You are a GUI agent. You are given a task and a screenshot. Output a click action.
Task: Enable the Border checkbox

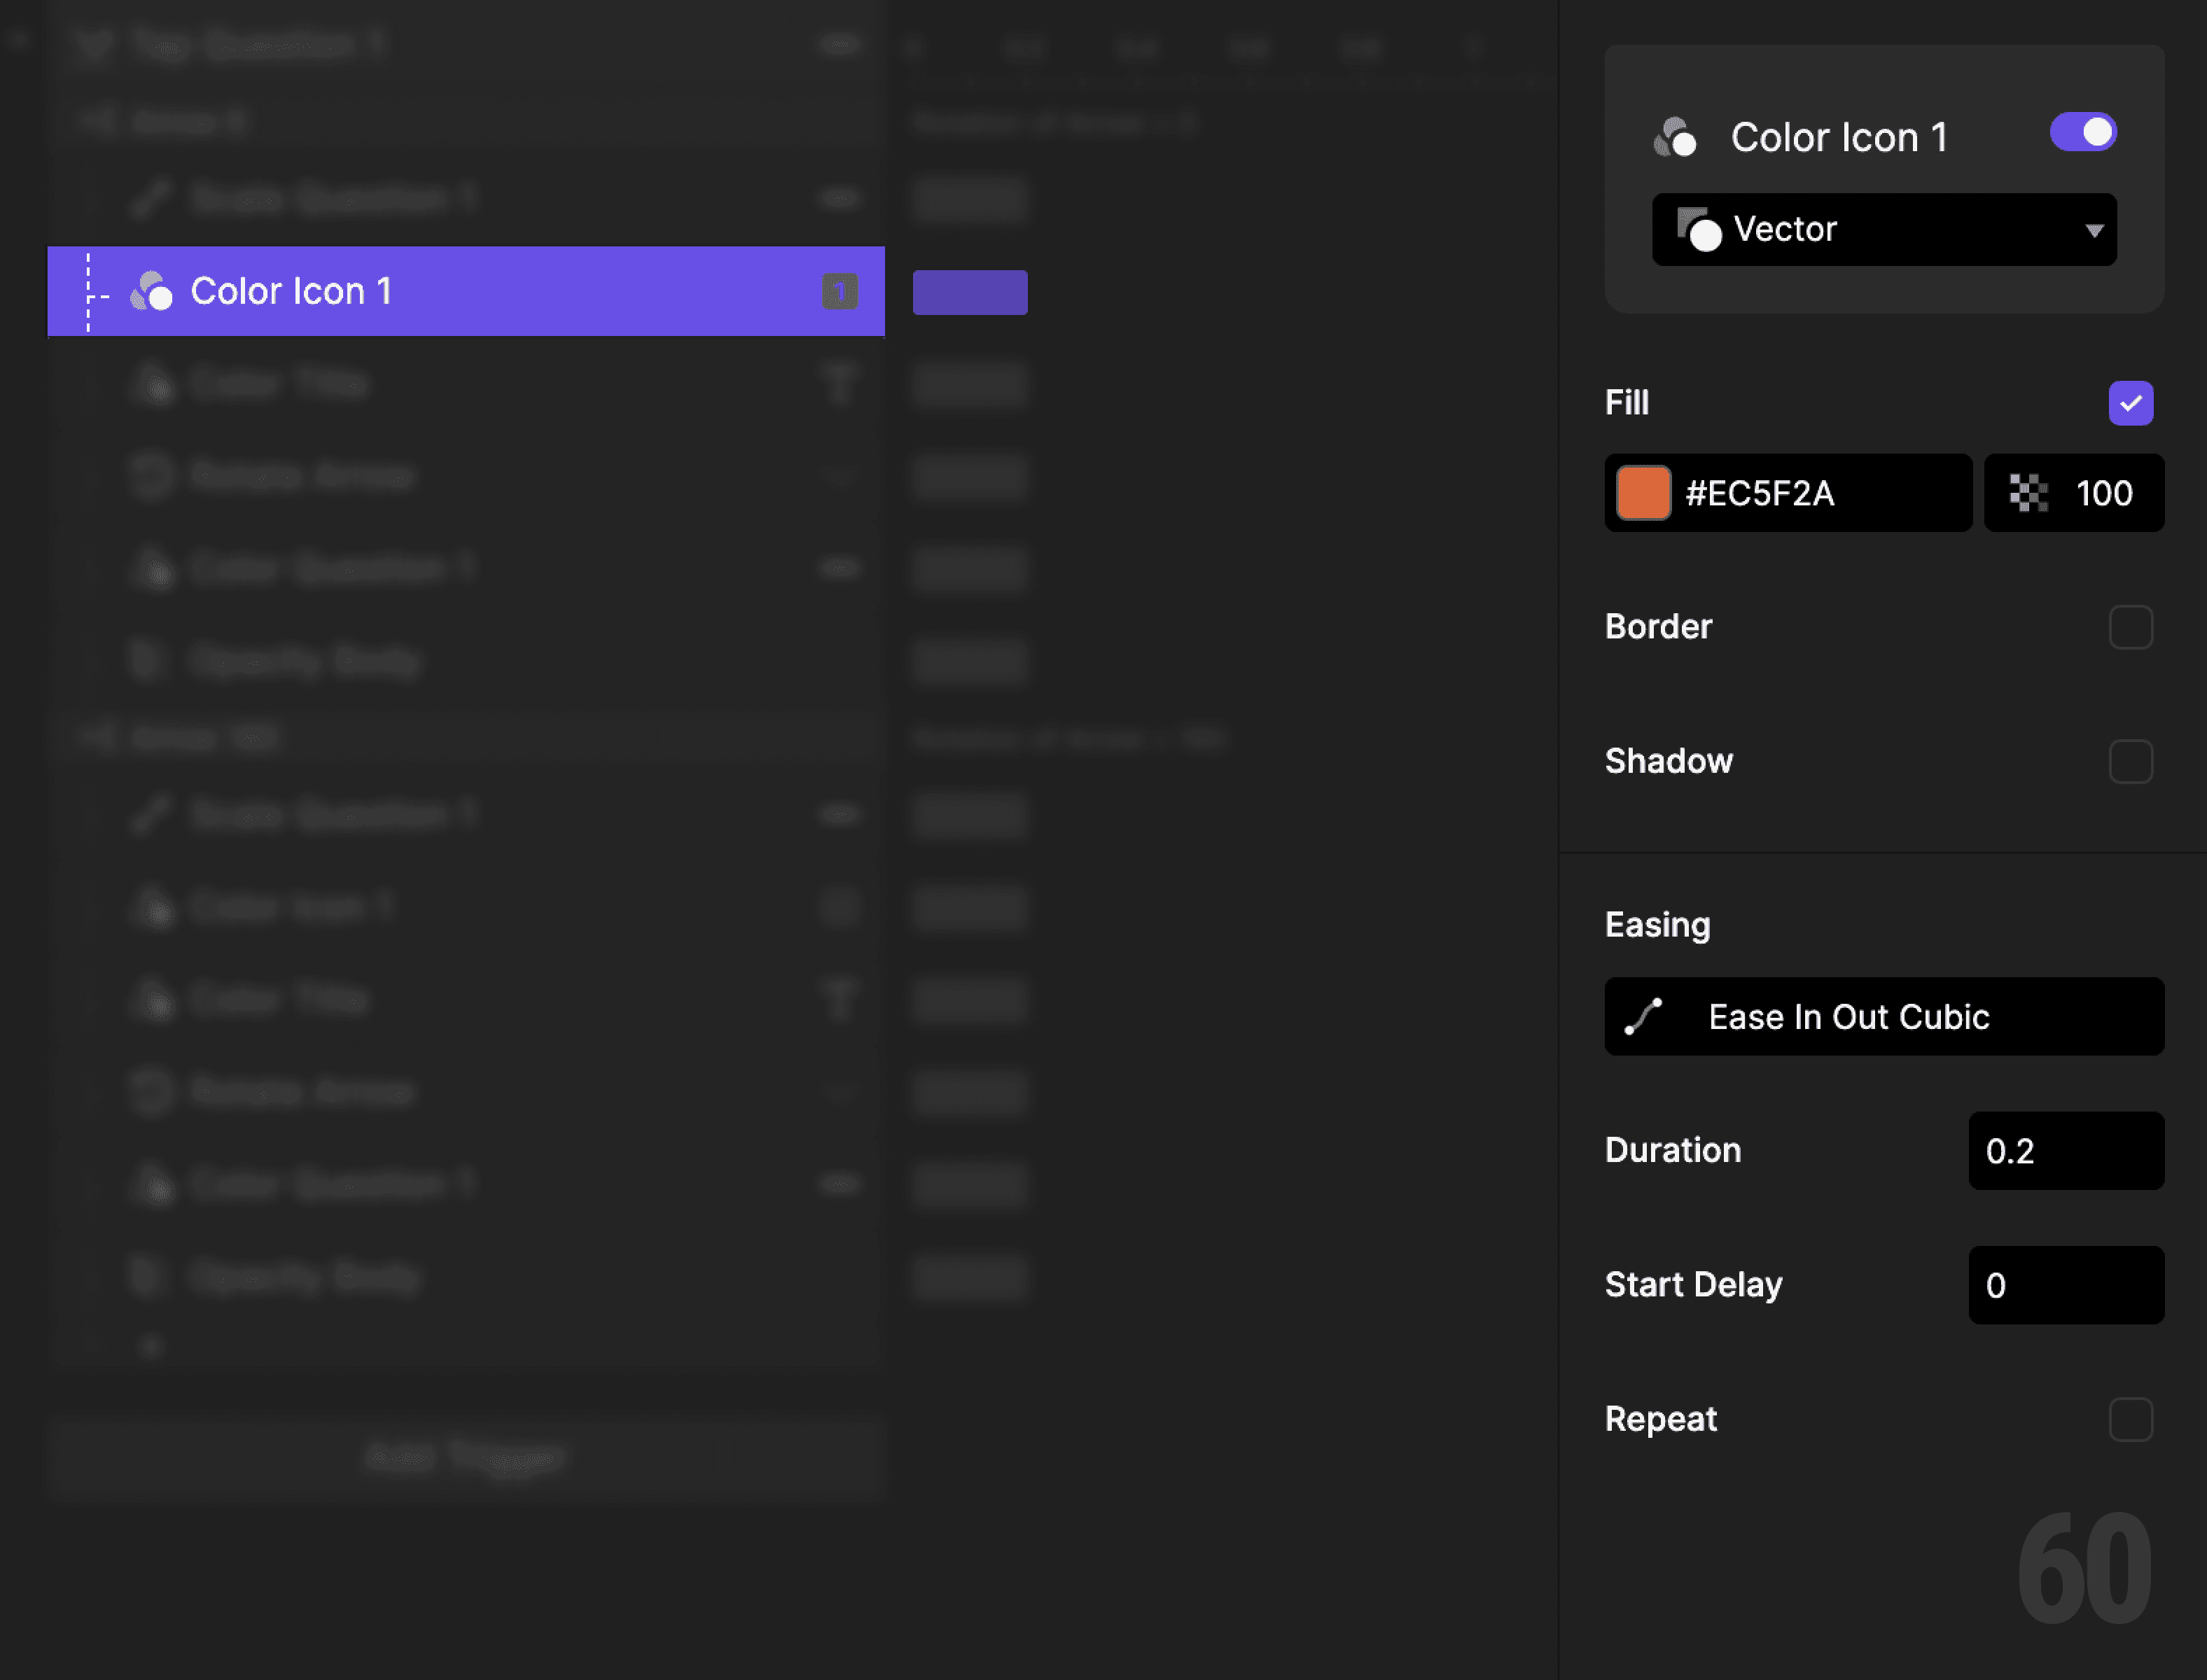(x=2131, y=627)
